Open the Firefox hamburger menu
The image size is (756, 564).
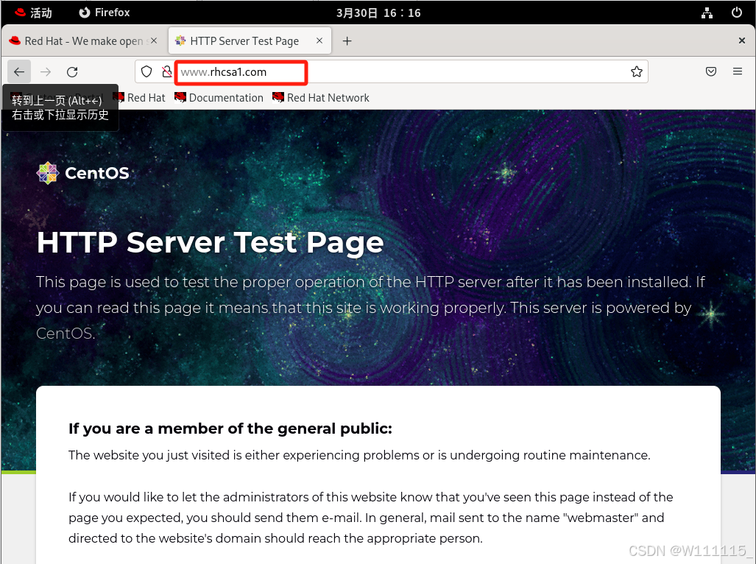point(737,72)
